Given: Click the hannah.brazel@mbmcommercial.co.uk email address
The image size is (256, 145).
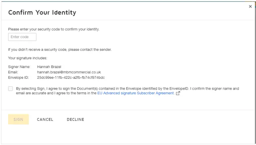Looking at the screenshot, I should pyautogui.click(x=69, y=72).
